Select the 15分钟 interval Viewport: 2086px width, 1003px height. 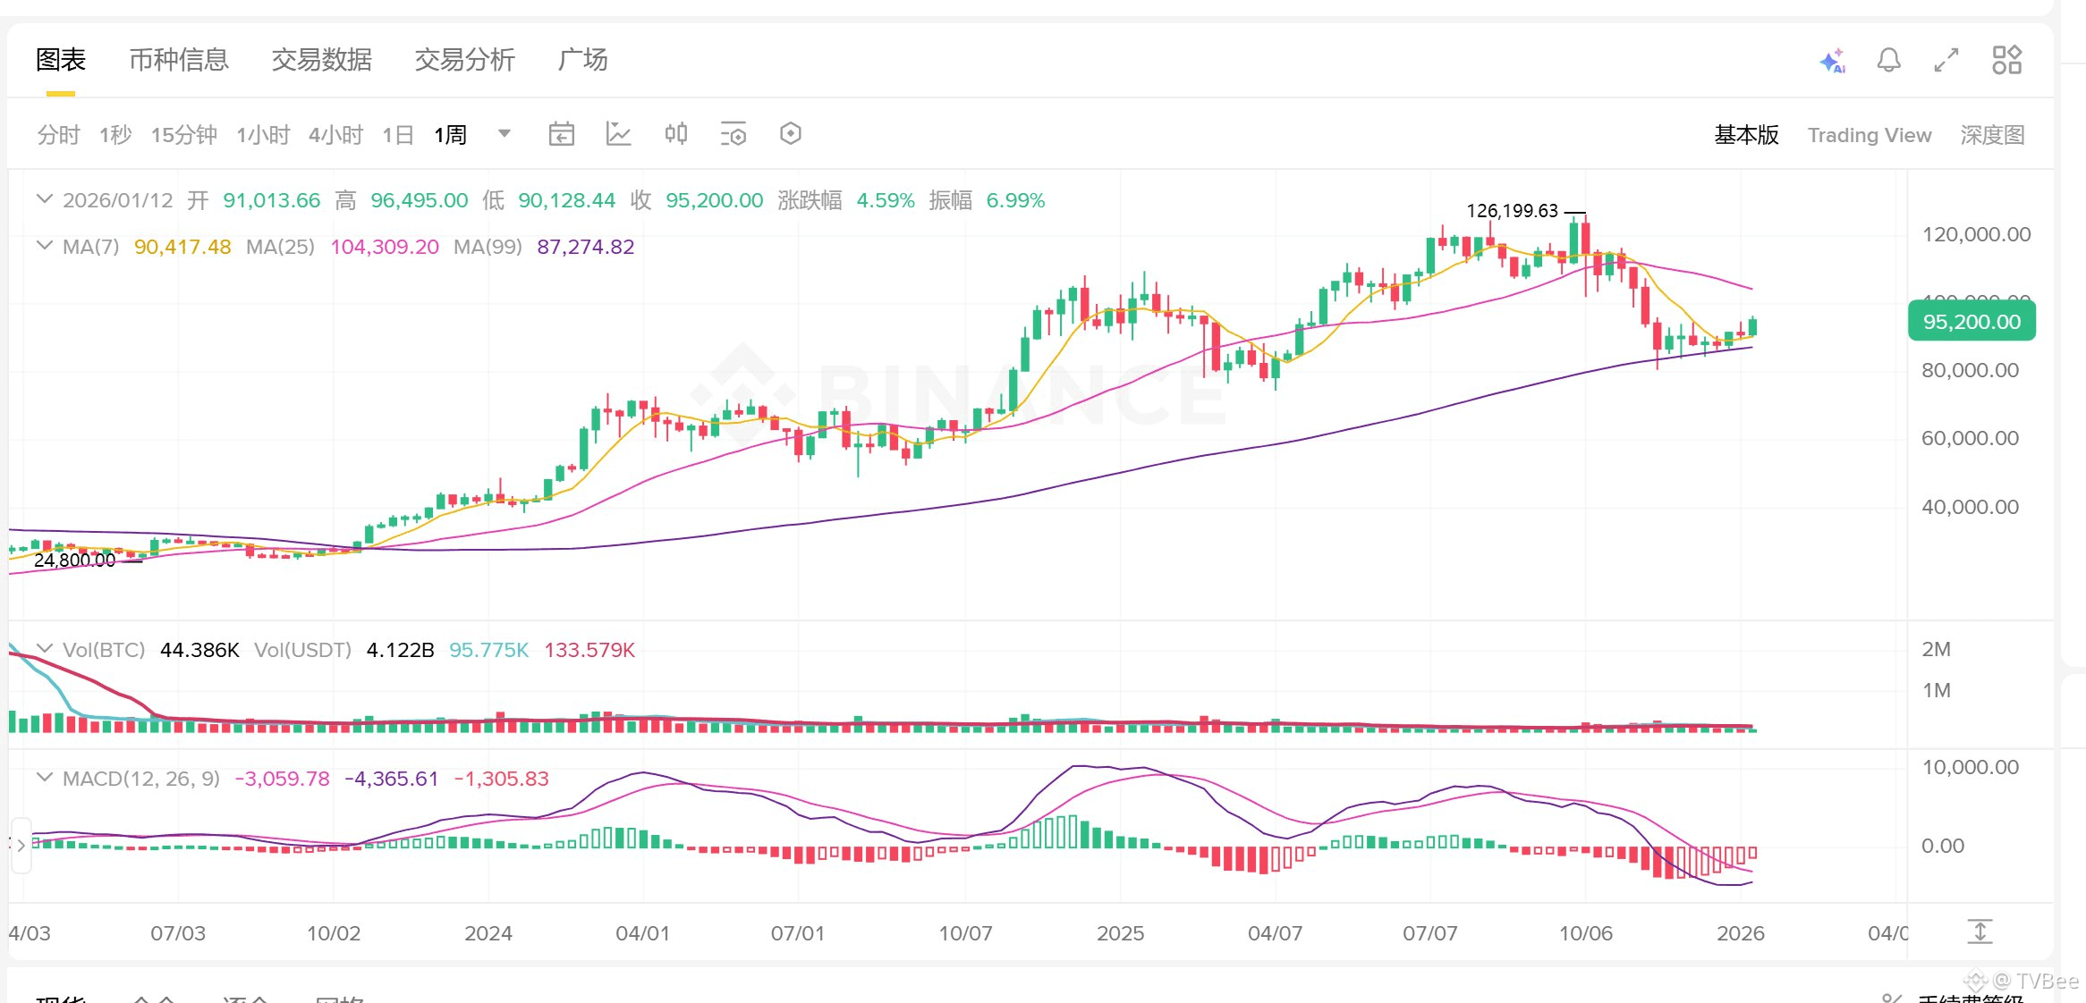coord(183,133)
